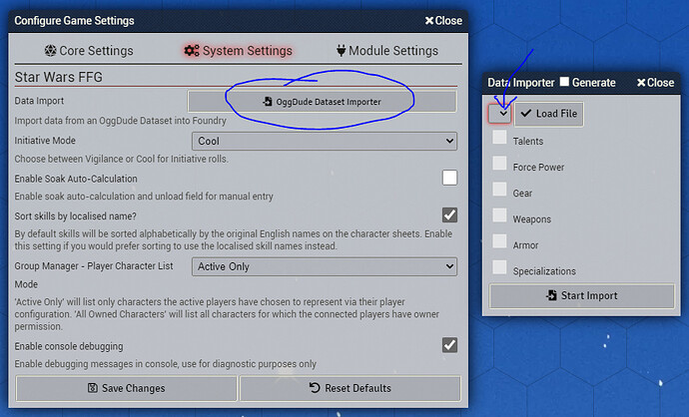Check the Specializations import checkbox
Image resolution: width=689 pixels, height=417 pixels.
click(x=499, y=267)
